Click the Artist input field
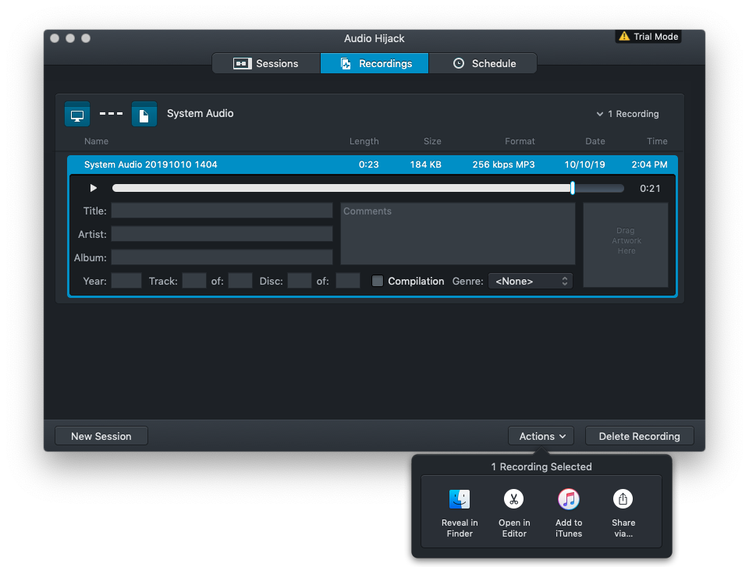This screenshot has height=567, width=749. pos(222,234)
